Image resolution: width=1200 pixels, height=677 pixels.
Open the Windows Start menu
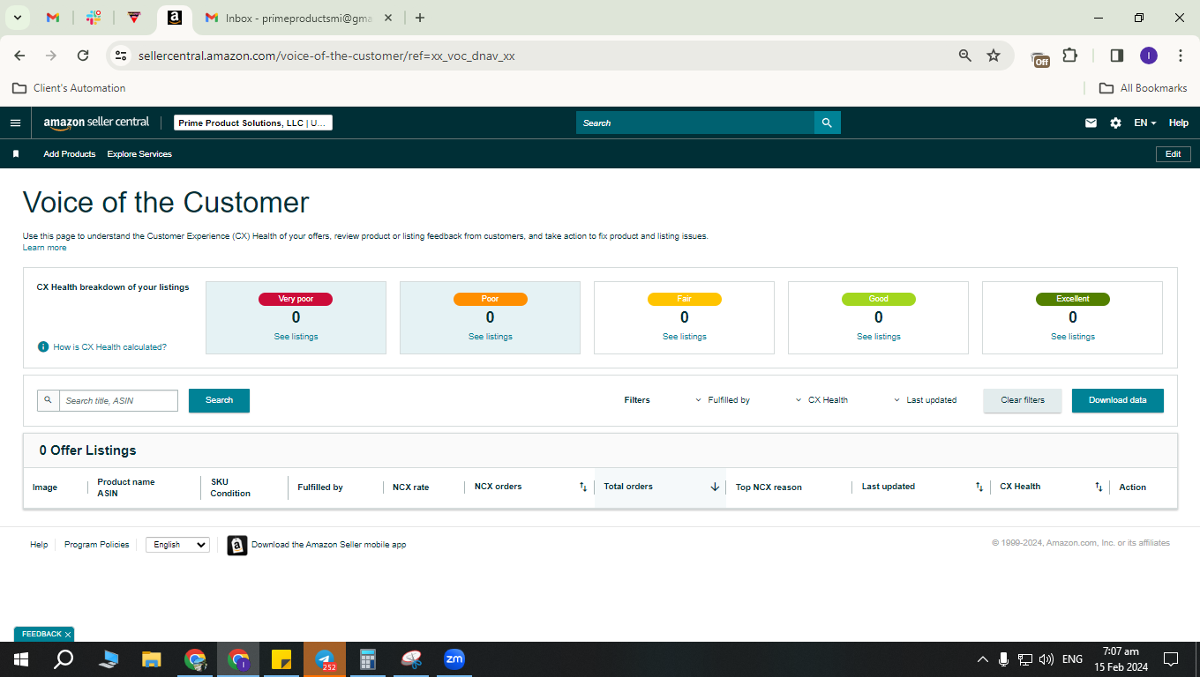(x=20, y=659)
